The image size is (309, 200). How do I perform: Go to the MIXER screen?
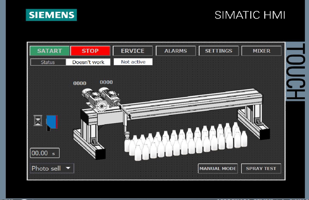pyautogui.click(x=261, y=51)
